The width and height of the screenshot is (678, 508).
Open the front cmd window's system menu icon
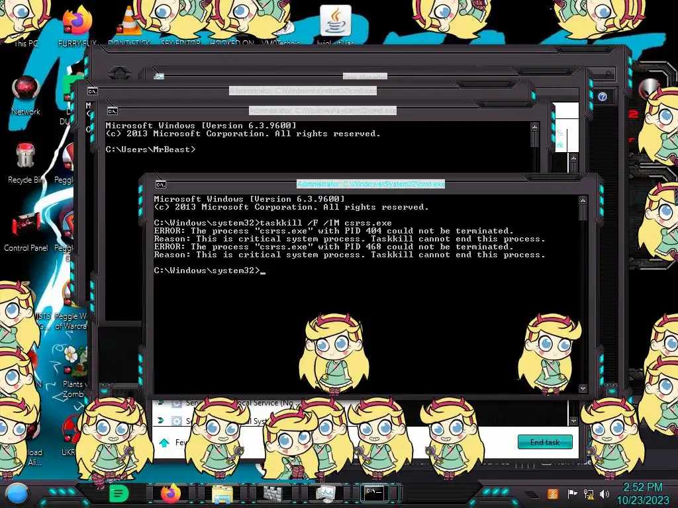160,185
